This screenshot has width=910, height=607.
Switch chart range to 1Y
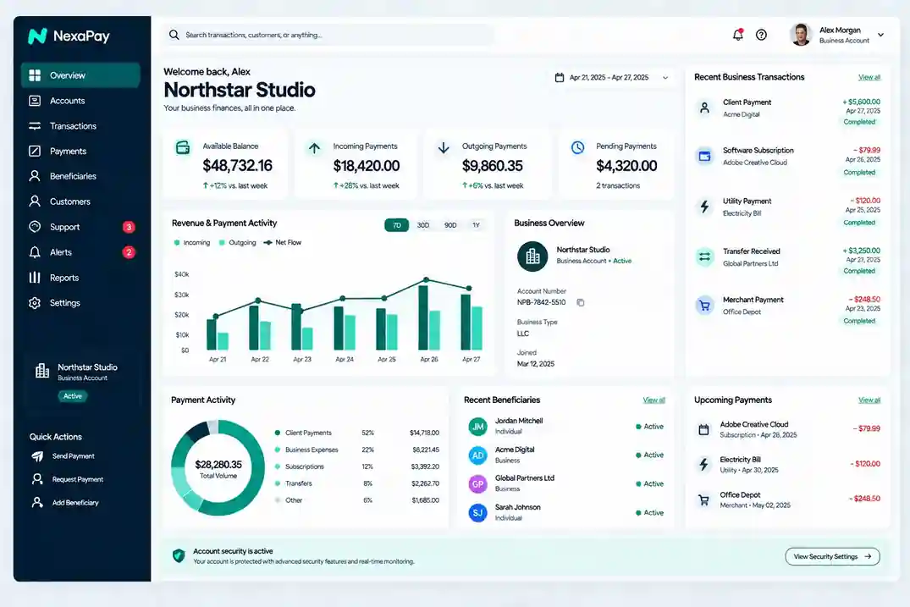(476, 225)
